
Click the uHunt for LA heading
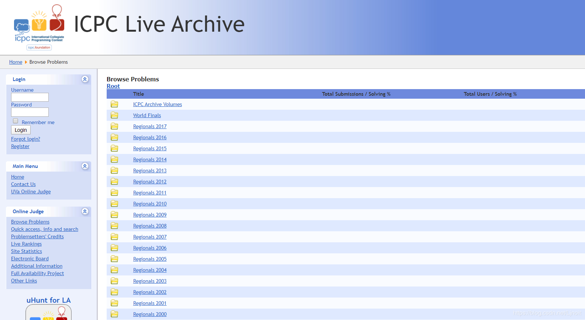point(48,300)
